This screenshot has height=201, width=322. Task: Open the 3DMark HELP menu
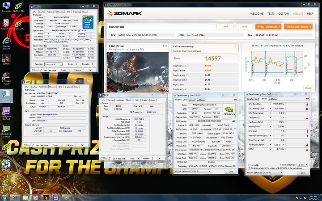click(310, 13)
